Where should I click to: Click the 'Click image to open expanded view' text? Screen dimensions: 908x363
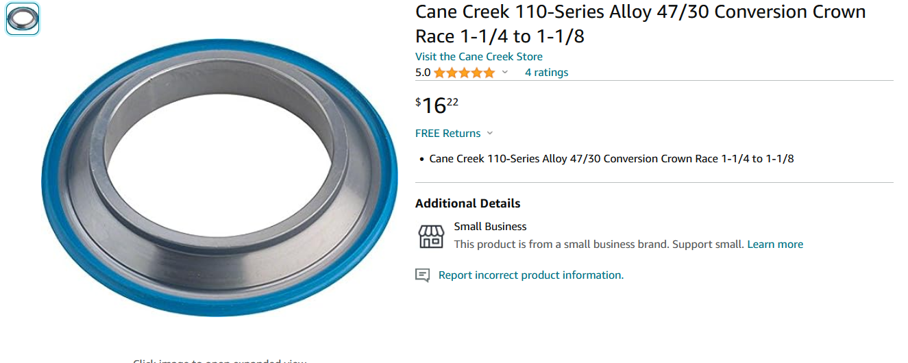pos(219,360)
